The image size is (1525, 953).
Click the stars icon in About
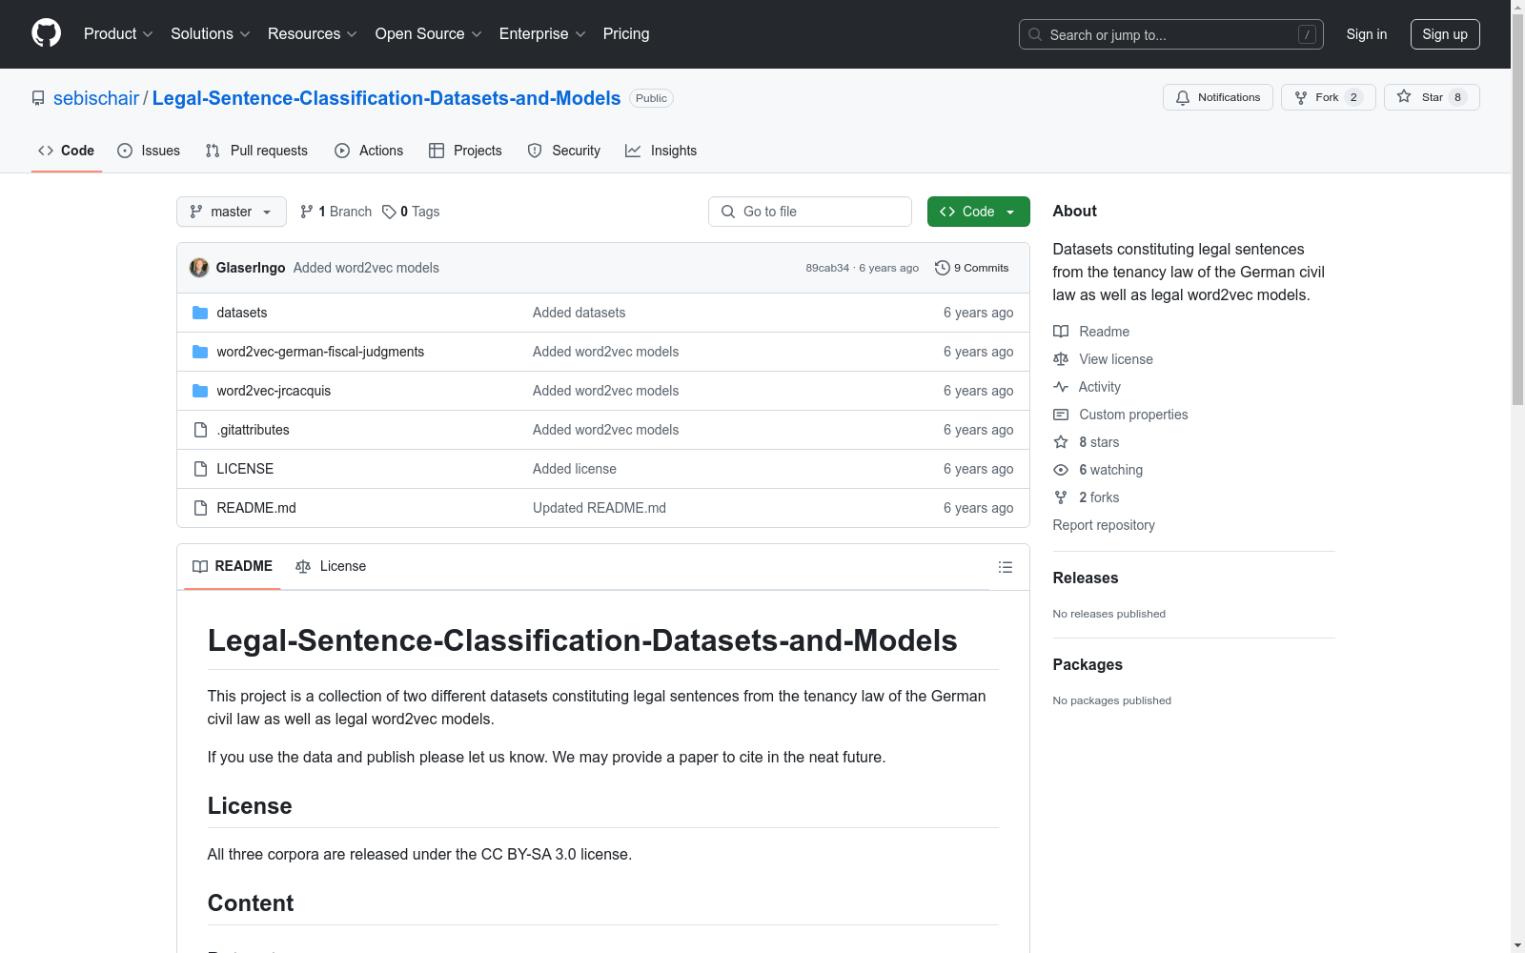pyautogui.click(x=1061, y=442)
